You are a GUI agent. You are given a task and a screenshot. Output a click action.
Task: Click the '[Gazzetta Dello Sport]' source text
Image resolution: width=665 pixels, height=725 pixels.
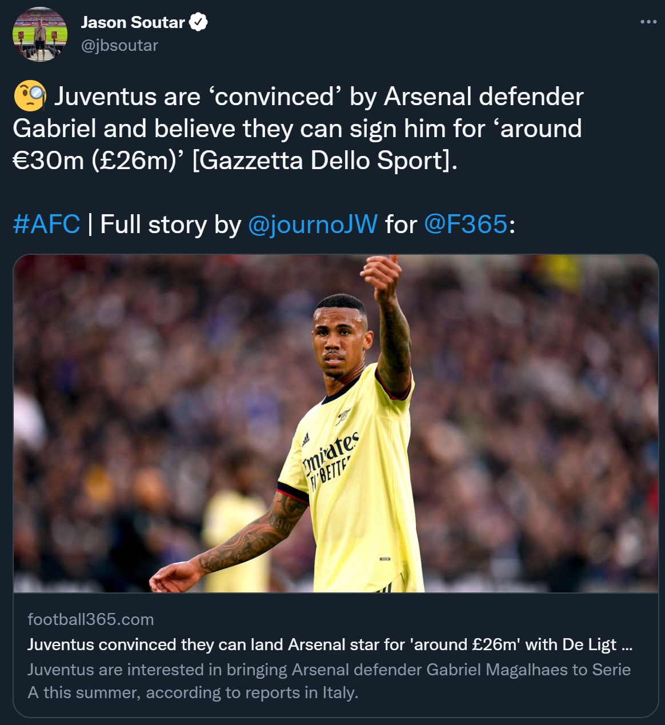tap(325, 161)
